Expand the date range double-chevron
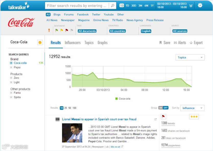Image resolution: width=213 pixels, height=151 pixels. click(x=191, y=6)
